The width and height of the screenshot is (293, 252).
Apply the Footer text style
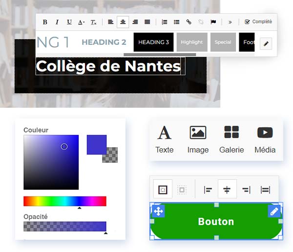(x=247, y=42)
